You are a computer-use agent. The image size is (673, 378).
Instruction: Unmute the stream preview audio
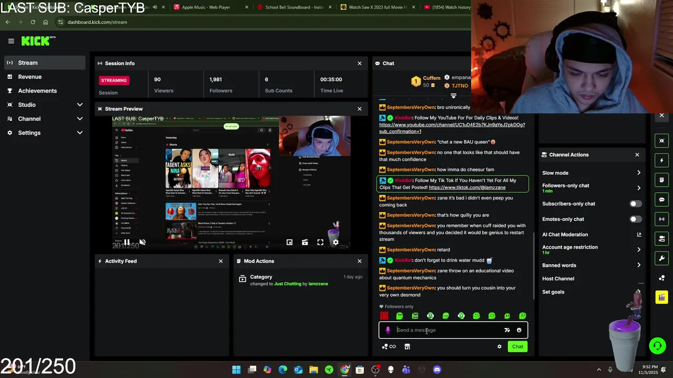click(142, 242)
